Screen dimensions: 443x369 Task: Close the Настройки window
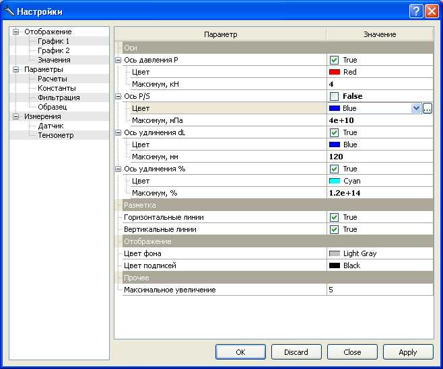[432, 11]
